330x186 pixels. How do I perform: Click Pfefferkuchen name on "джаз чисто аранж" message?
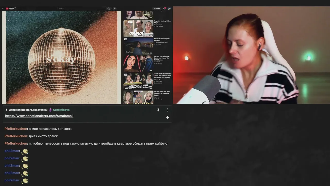click(16, 136)
